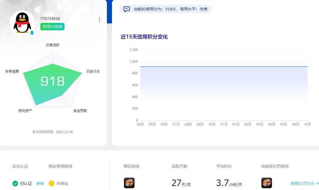Click the 账号信息 radar axis label
This screenshot has height=190, width=319.
click(12, 72)
